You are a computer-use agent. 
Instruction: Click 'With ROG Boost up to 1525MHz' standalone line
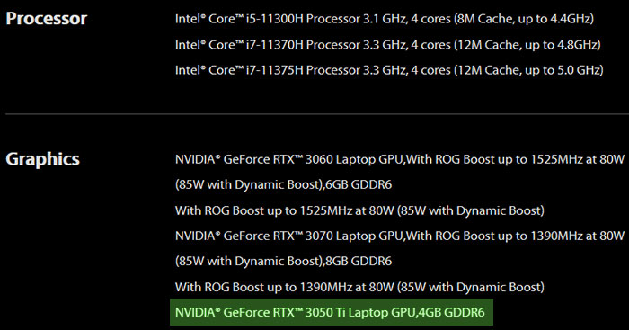(359, 210)
